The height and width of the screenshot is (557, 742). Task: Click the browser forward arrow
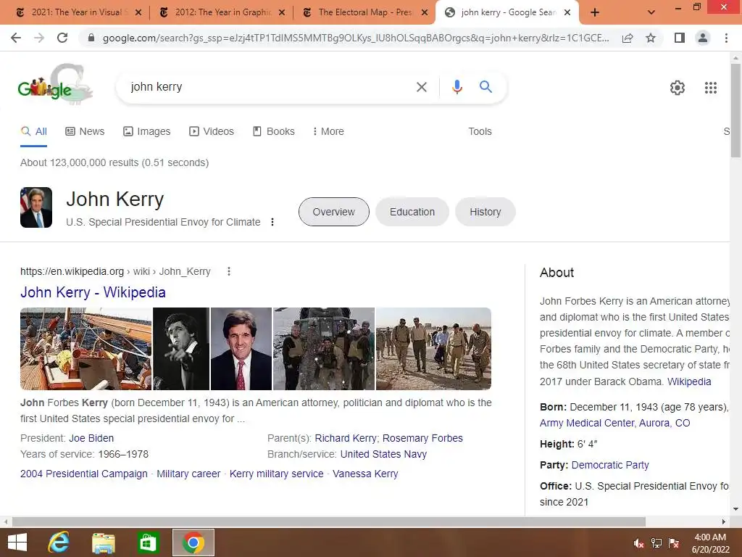coord(39,38)
